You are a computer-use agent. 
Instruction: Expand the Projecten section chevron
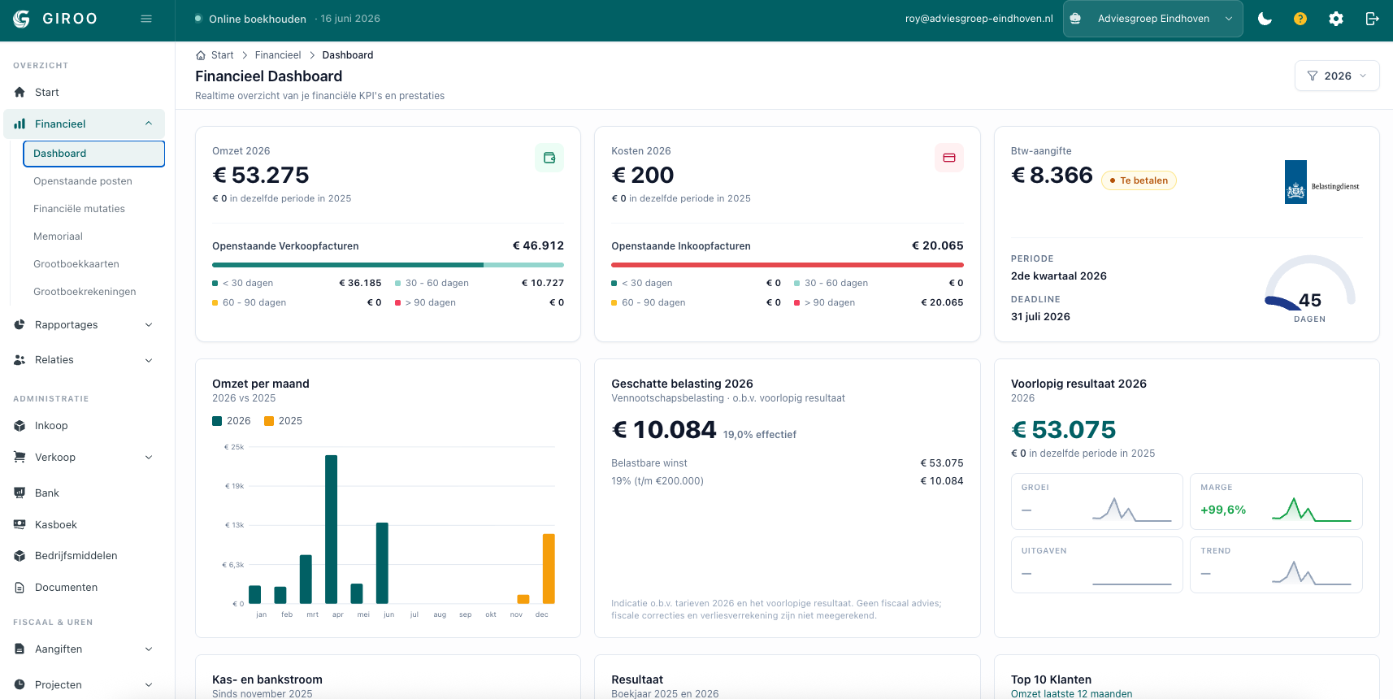pyautogui.click(x=149, y=685)
